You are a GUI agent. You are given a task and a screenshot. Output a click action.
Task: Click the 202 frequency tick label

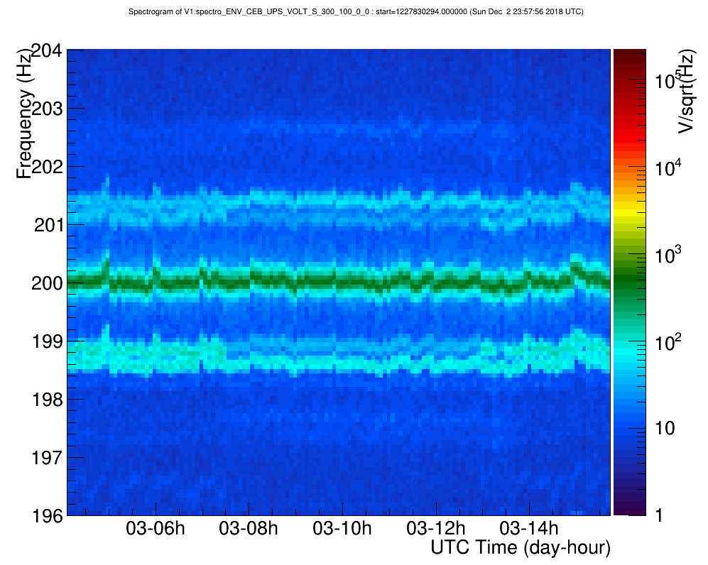click(46, 167)
